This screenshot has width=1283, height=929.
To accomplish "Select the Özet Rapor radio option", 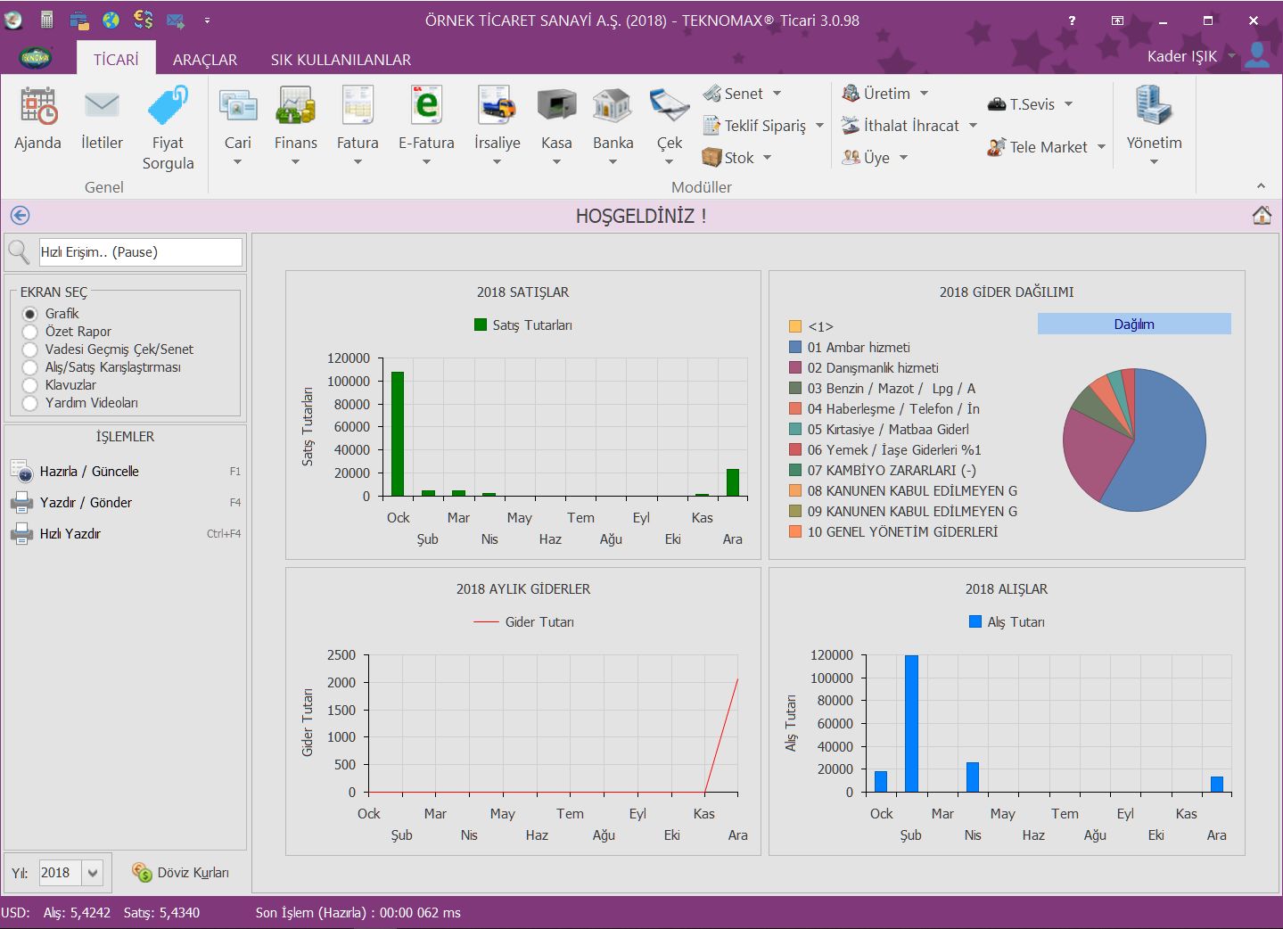I will point(30,332).
